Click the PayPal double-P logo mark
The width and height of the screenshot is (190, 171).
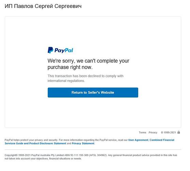(x=50, y=50)
